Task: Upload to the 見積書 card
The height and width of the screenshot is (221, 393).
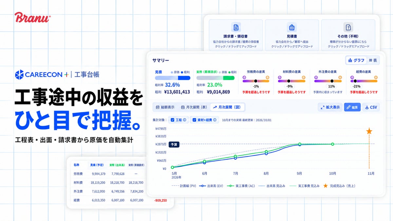Action: [292, 35]
